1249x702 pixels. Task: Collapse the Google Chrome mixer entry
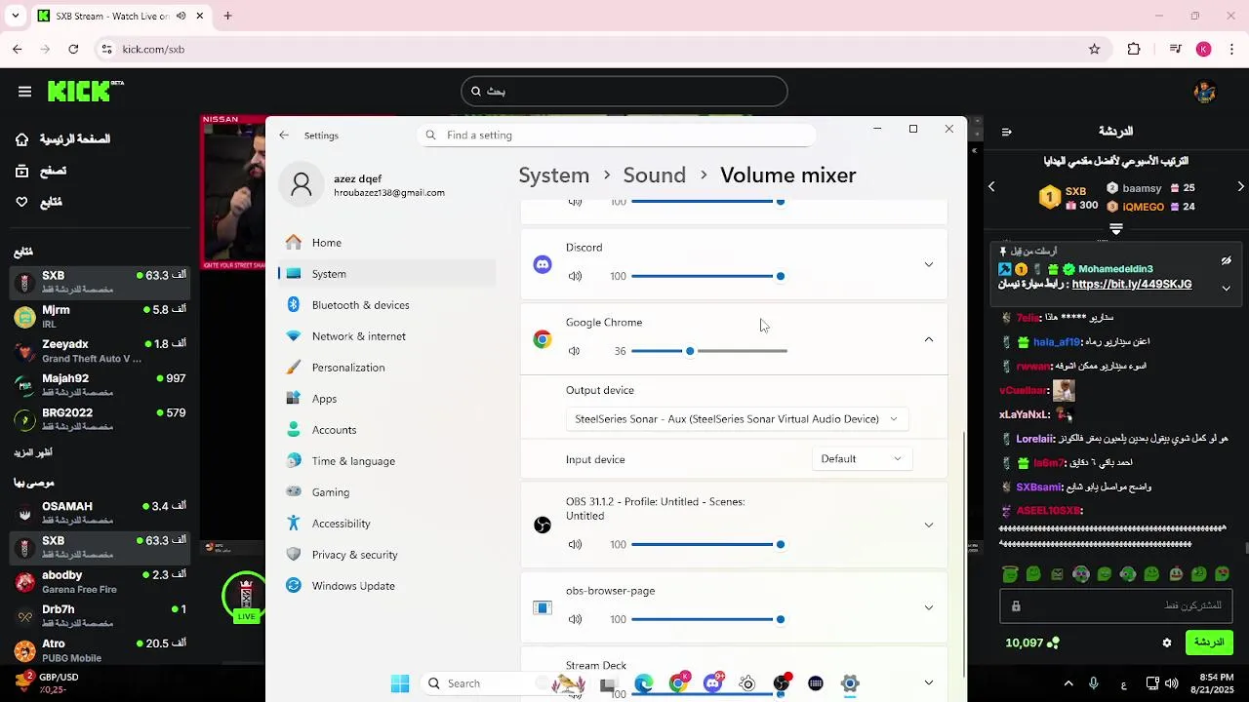pos(928,339)
